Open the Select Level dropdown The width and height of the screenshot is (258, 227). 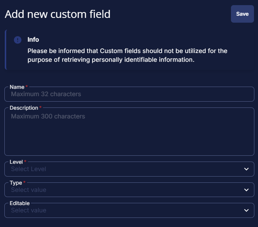click(x=129, y=169)
